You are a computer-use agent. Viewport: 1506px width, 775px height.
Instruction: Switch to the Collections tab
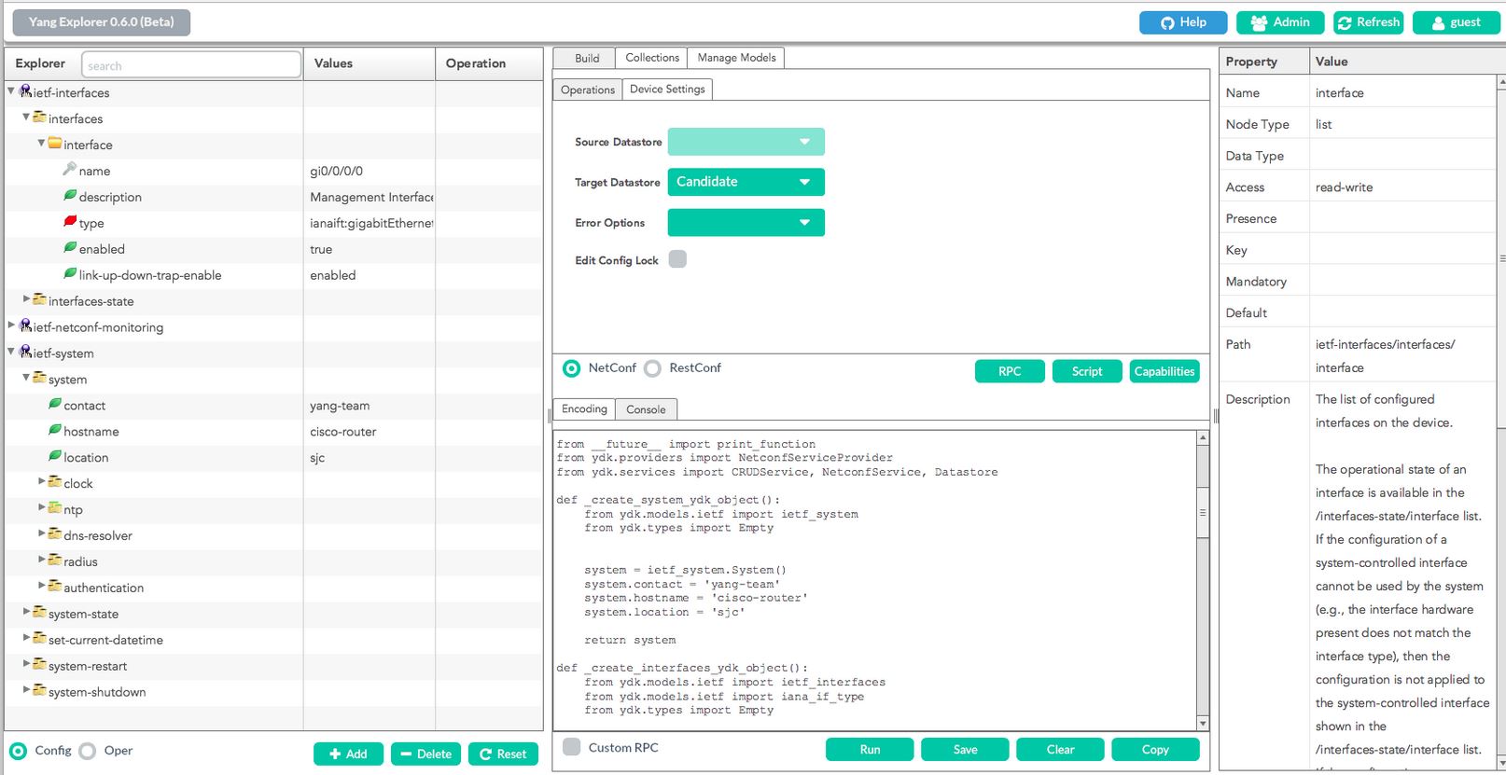[652, 58]
